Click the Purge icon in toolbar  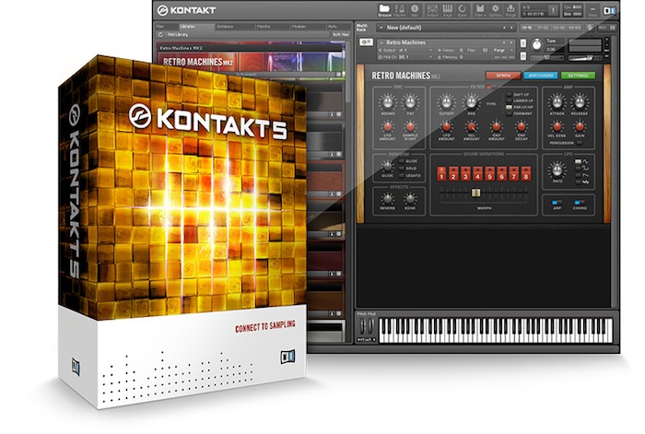point(510,10)
